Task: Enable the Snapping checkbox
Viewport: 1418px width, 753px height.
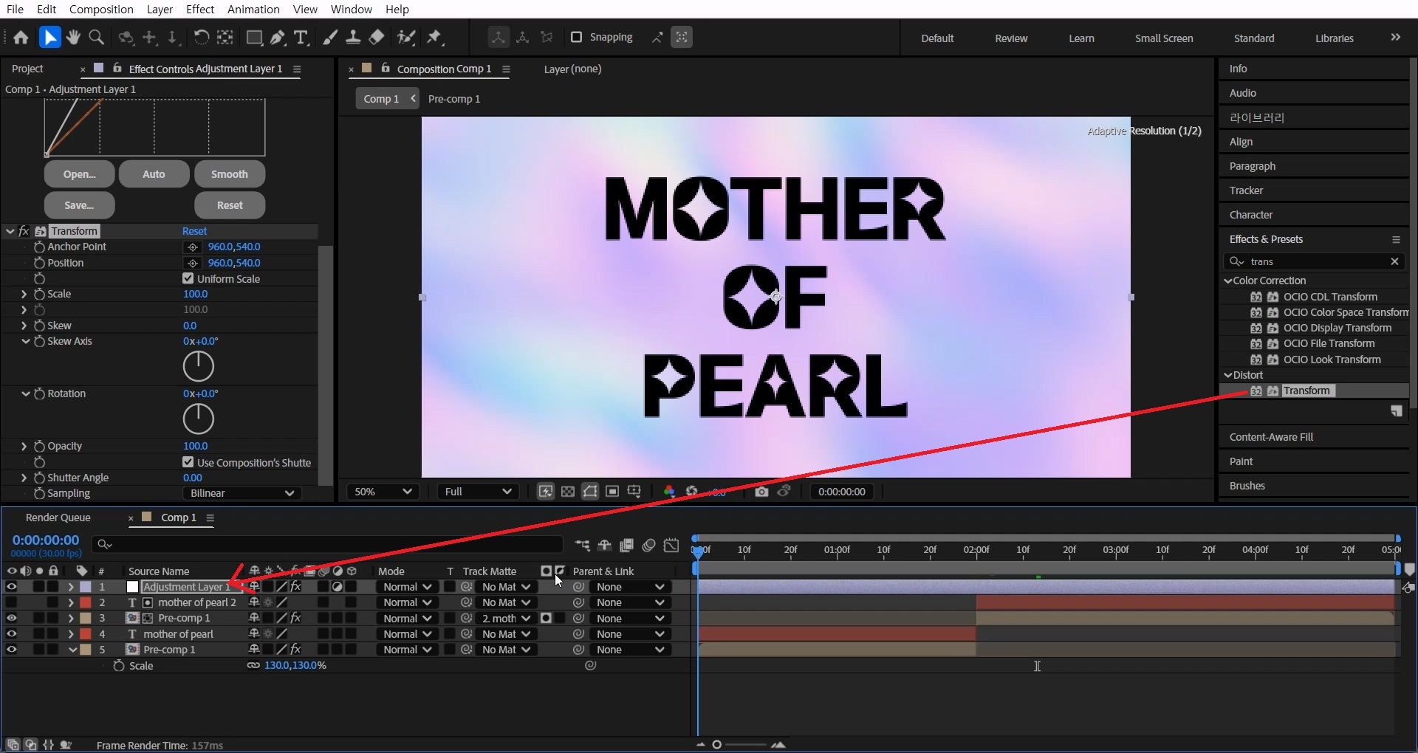Action: [x=577, y=37]
